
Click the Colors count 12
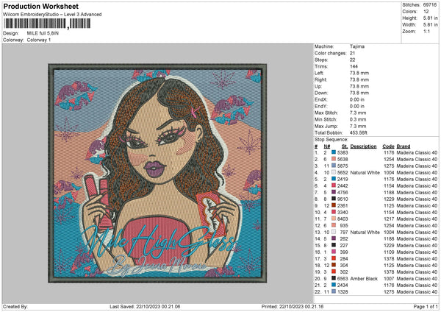426,12
